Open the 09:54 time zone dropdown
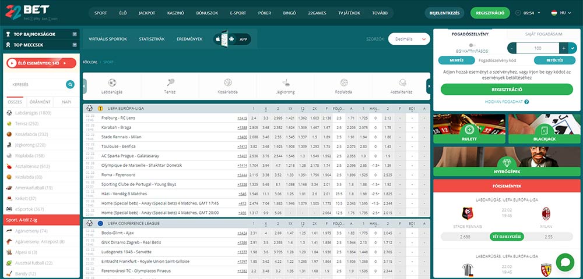583x279 pixels. pyautogui.click(x=532, y=13)
